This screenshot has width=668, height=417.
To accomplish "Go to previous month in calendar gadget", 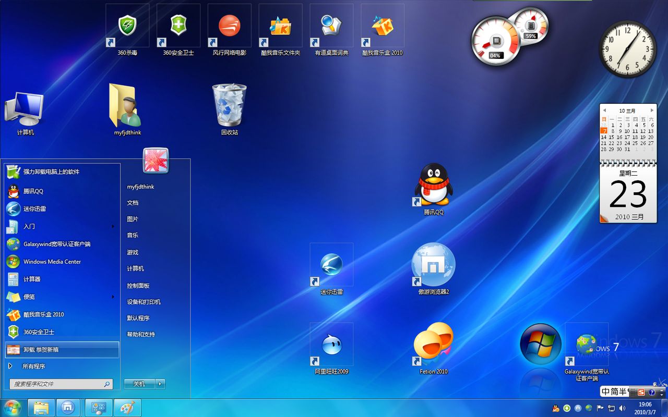I will click(x=604, y=111).
